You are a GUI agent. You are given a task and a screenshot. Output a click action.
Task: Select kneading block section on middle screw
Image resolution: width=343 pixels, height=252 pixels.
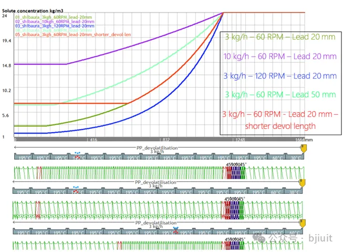[235, 208]
